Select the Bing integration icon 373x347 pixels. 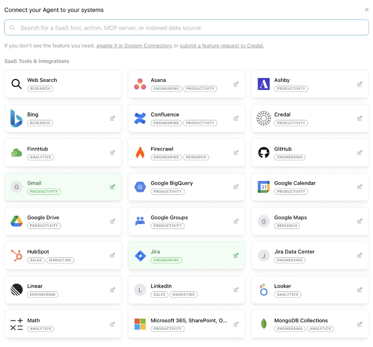tap(16, 118)
